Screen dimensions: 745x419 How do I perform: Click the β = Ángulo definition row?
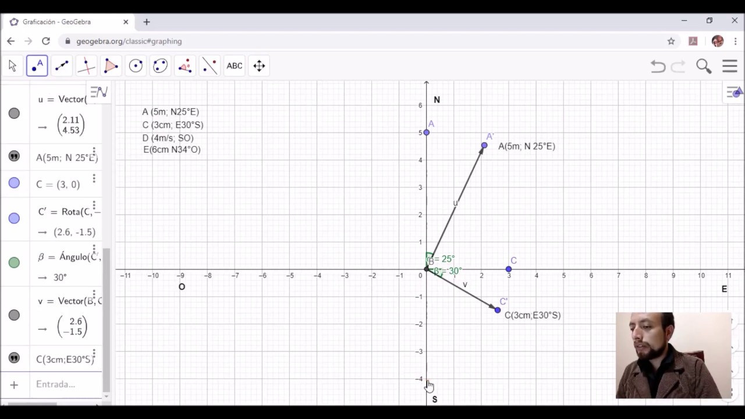click(x=65, y=264)
